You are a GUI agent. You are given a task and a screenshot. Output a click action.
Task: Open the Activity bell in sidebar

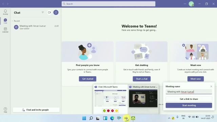[5, 12]
